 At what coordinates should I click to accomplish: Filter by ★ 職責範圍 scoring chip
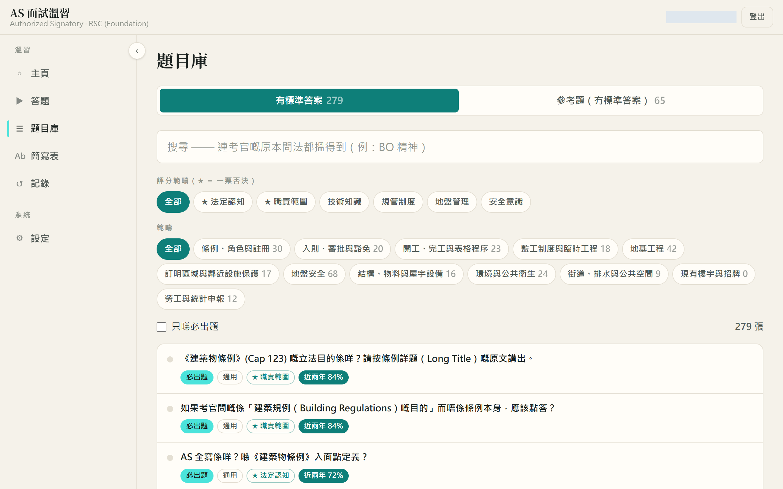pyautogui.click(x=286, y=202)
